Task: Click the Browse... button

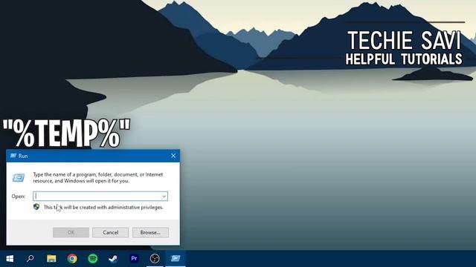Action: point(150,232)
